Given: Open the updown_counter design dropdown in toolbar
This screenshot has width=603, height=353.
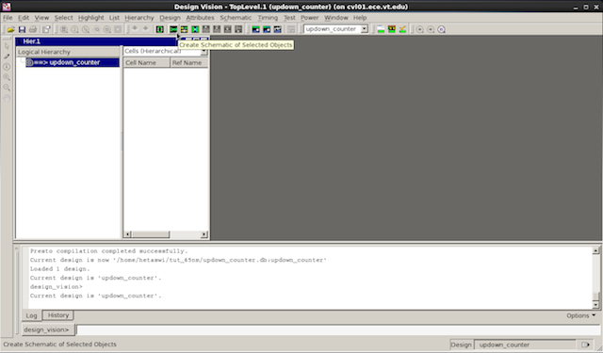Looking at the screenshot, I should coord(364,29).
